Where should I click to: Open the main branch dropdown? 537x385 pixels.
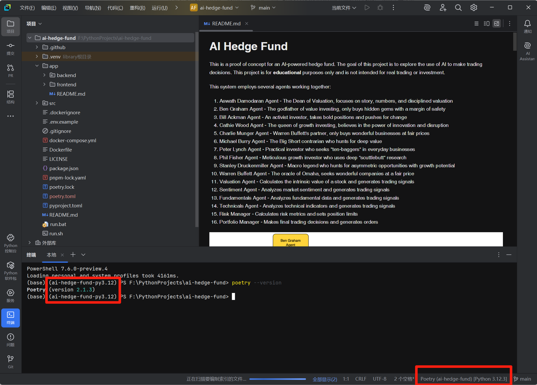tap(263, 8)
